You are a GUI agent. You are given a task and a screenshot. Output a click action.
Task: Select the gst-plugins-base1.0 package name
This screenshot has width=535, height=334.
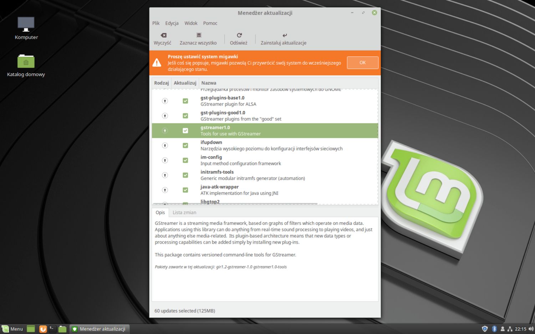pyautogui.click(x=222, y=98)
